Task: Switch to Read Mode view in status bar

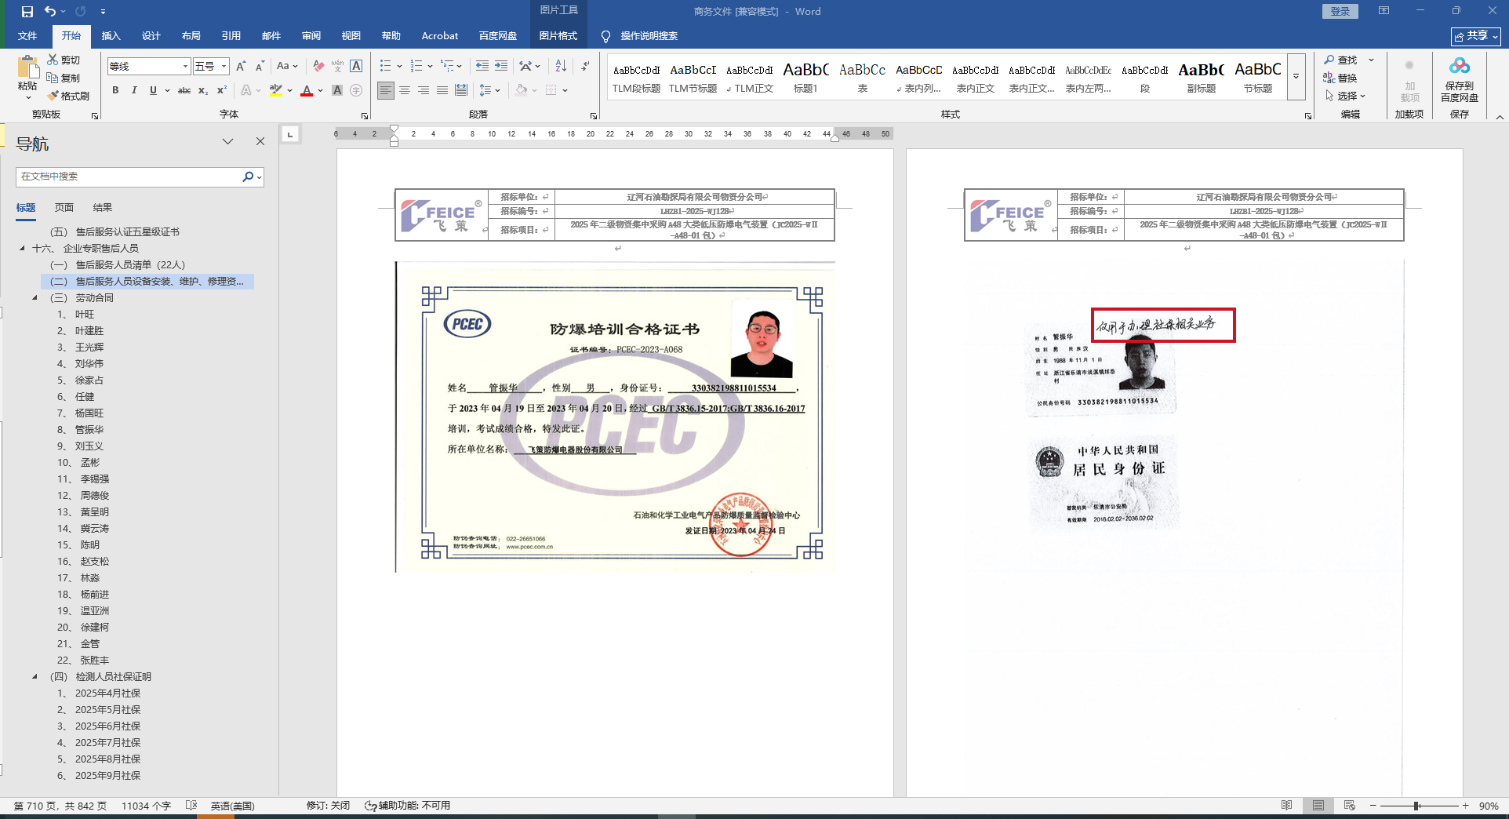Action: 1287,806
